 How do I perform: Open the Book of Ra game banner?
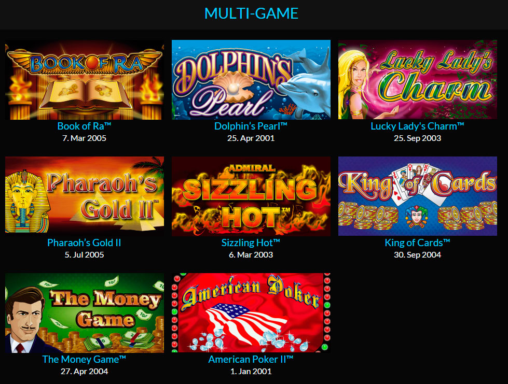pyautogui.click(x=84, y=80)
